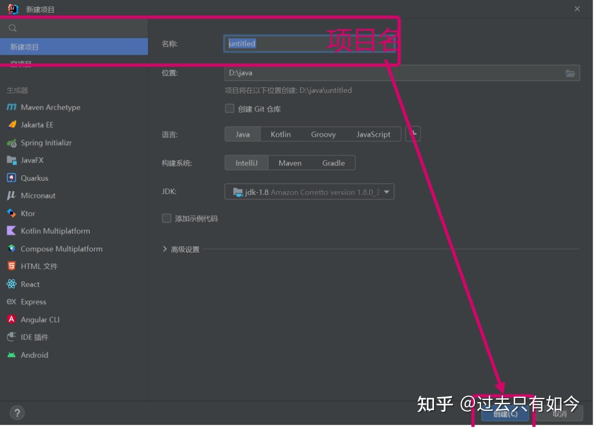The height and width of the screenshot is (429, 596).
Task: Choose IntelliJ build system
Action: 246,163
